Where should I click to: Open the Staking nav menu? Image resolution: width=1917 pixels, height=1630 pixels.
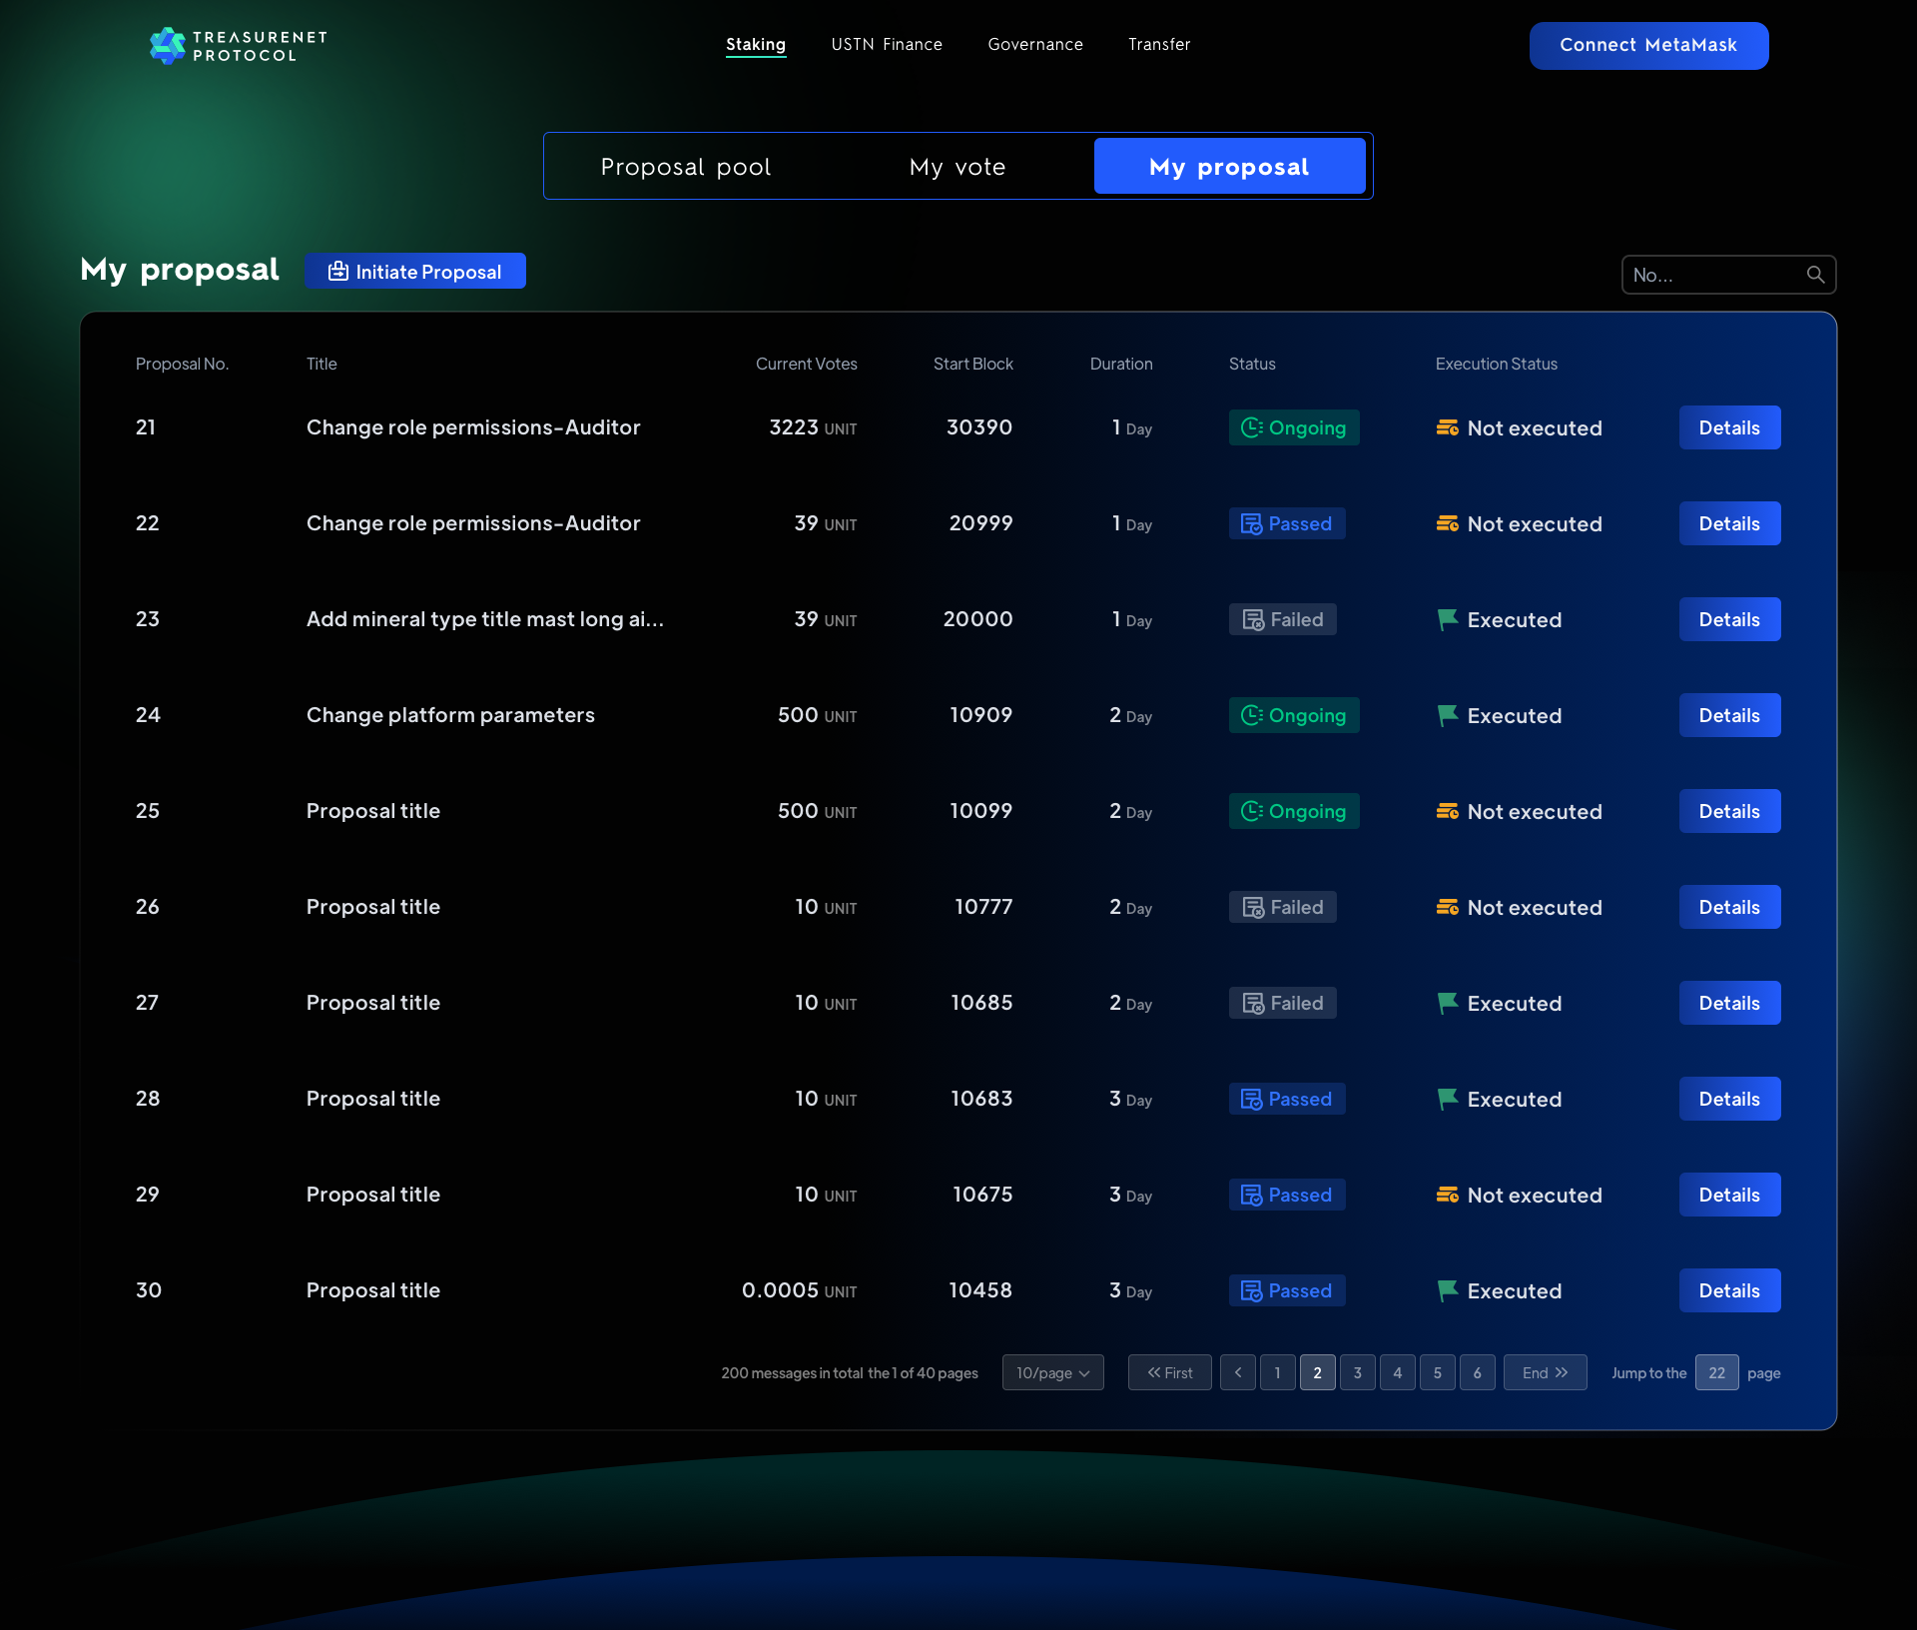(x=756, y=45)
